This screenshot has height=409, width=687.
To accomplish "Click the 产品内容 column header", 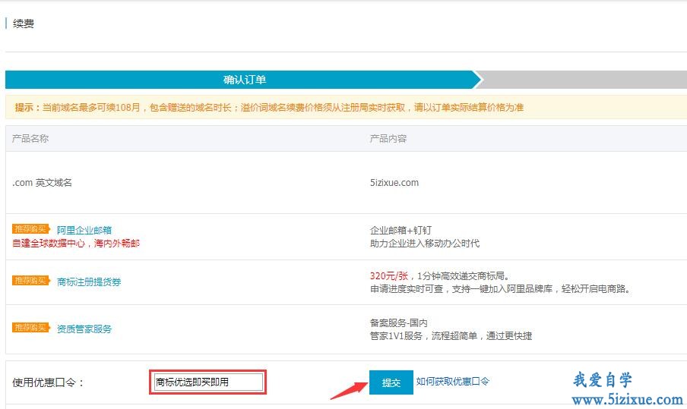I will pyautogui.click(x=388, y=139).
